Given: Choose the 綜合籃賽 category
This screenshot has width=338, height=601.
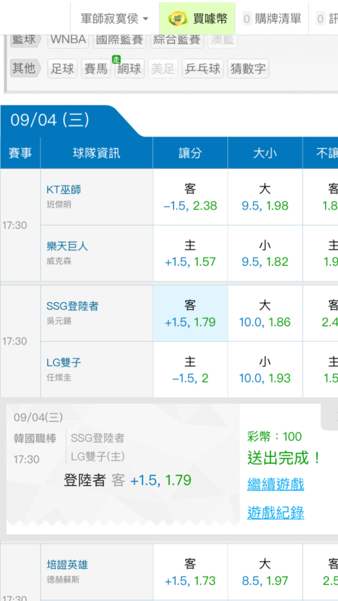Looking at the screenshot, I should tap(177, 40).
